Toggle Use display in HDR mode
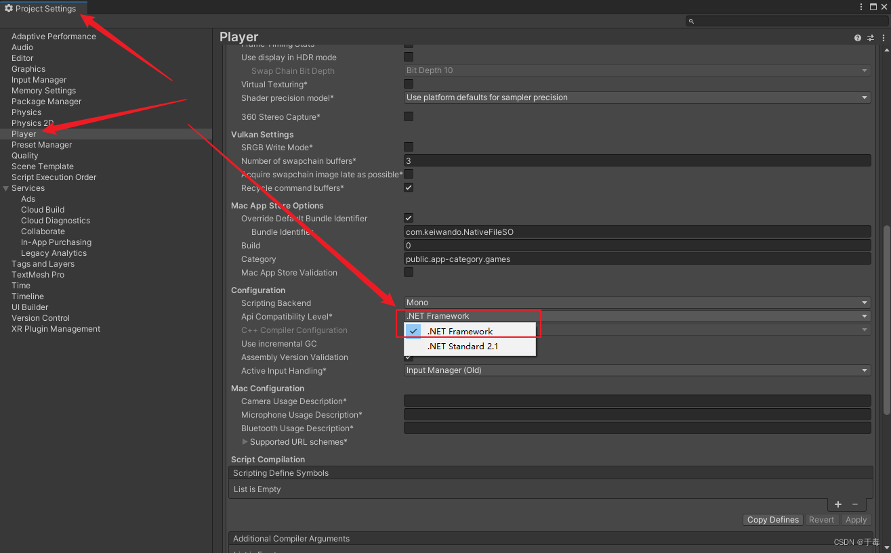Screen dimensions: 891x553 tap(409, 57)
